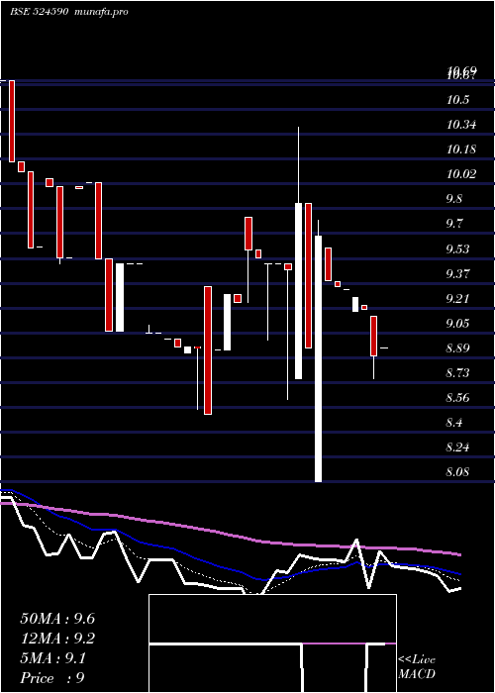Click the 8.56 price axis label
The height and width of the screenshot is (693, 495).
click(x=457, y=398)
